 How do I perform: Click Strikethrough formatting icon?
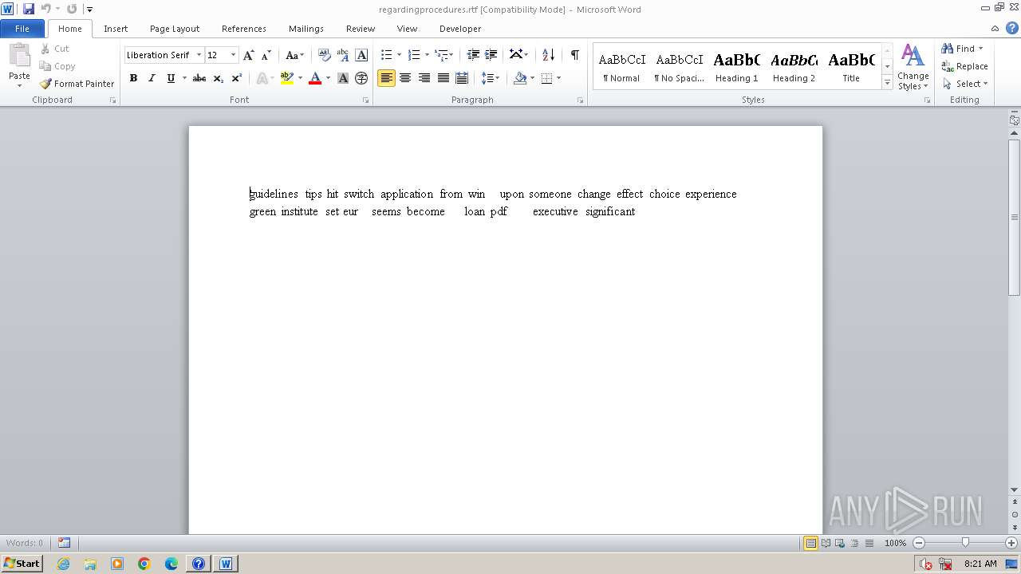199,78
